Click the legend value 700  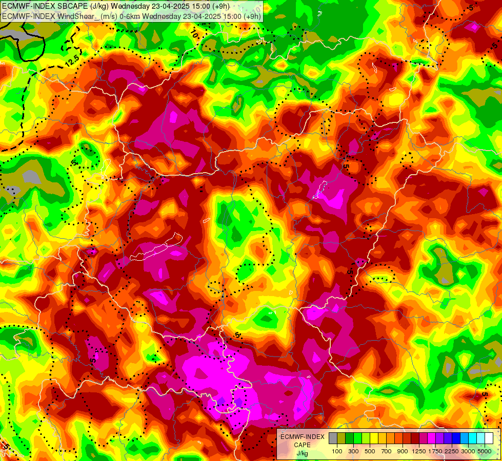(x=387, y=451)
